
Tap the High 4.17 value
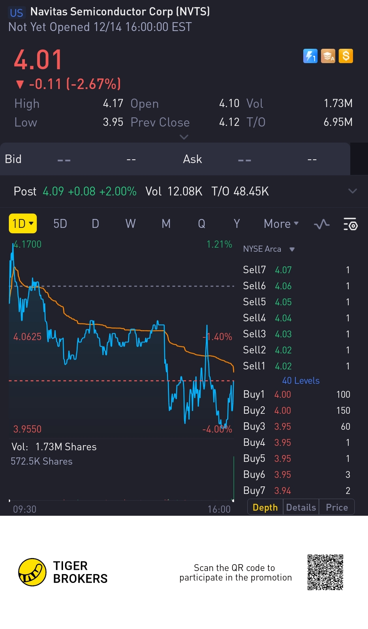click(x=113, y=103)
